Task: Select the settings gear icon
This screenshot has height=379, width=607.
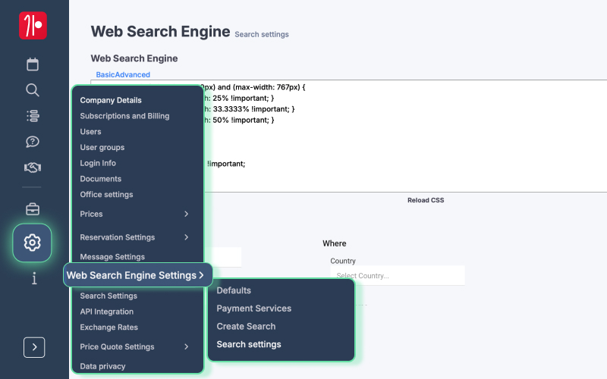Action: coord(33,243)
